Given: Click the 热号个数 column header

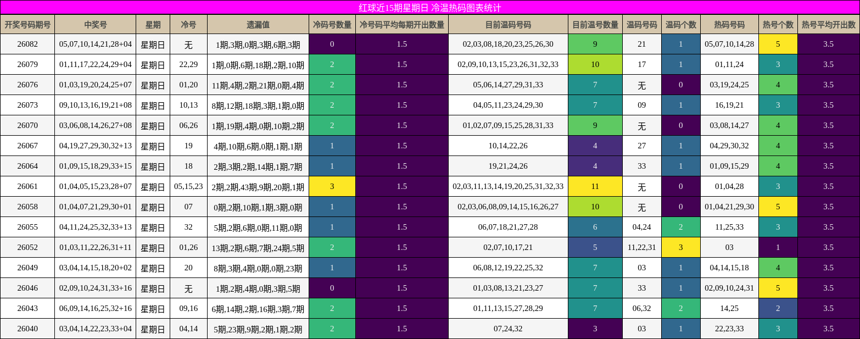Looking at the screenshot, I should (x=778, y=25).
